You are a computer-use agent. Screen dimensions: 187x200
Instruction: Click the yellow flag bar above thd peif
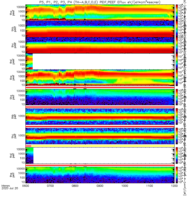[103, 146]
